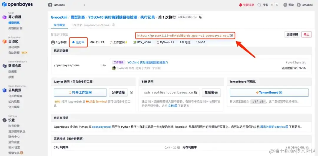Open SSH 文档 link
Screen dimensions: 318x156
173,106
